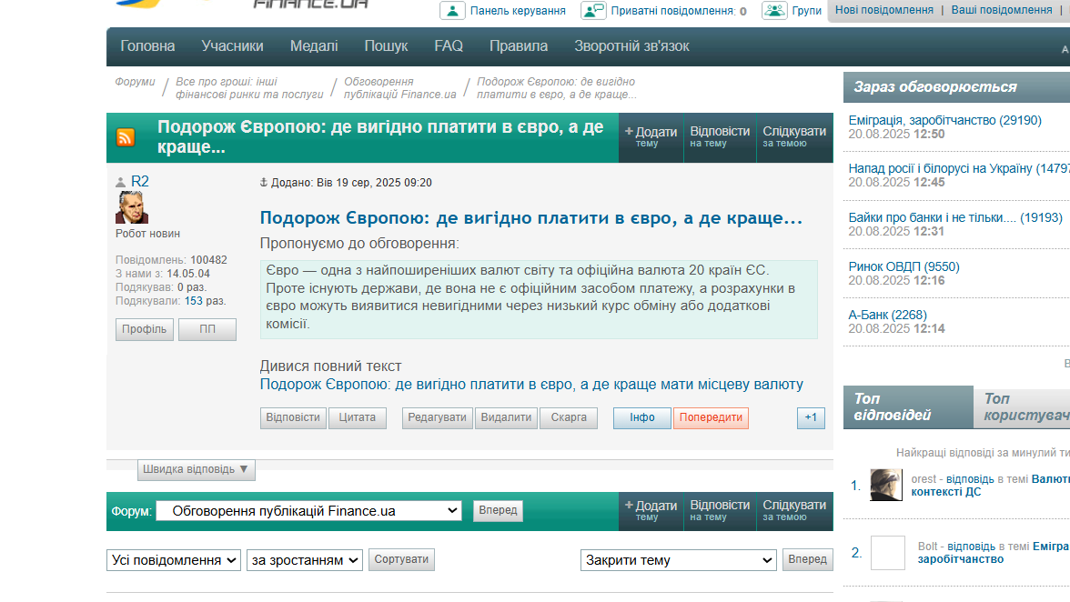Open Ваші повідомлення link
1070x602 pixels.
pos(1002,10)
